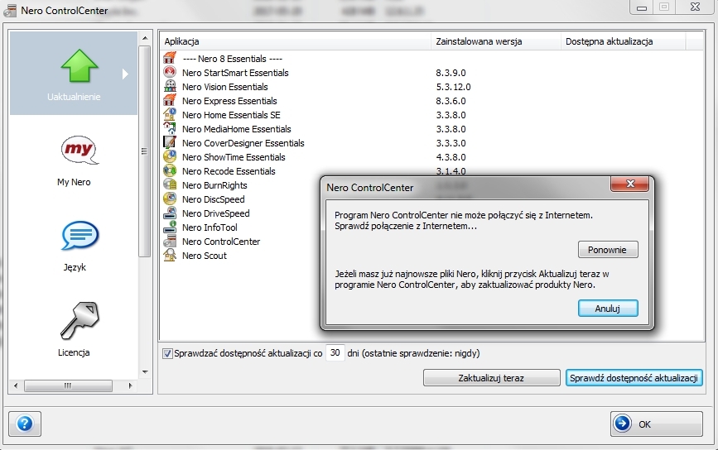Click the Nero InfoTool icon

[170, 227]
